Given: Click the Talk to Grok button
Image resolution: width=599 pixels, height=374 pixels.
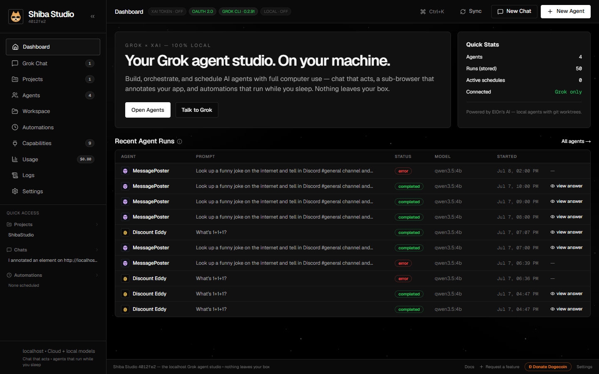Looking at the screenshot, I should 197,110.
